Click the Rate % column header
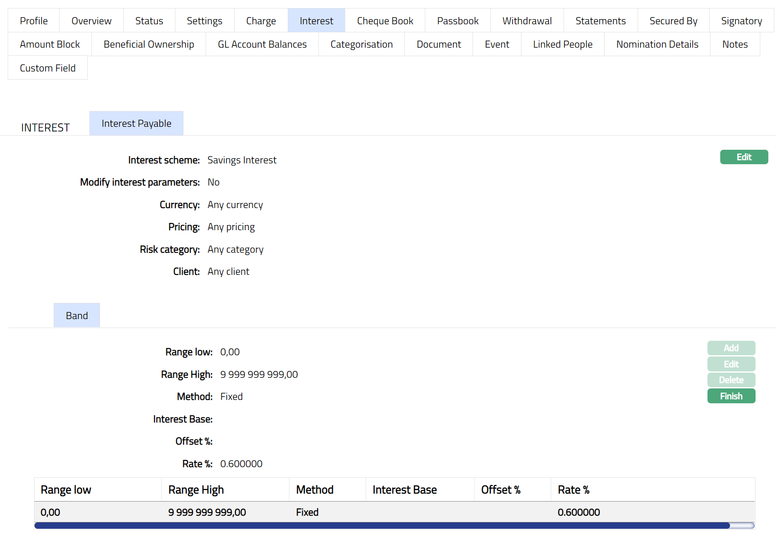Viewport: 776px width, 539px height. (x=573, y=490)
